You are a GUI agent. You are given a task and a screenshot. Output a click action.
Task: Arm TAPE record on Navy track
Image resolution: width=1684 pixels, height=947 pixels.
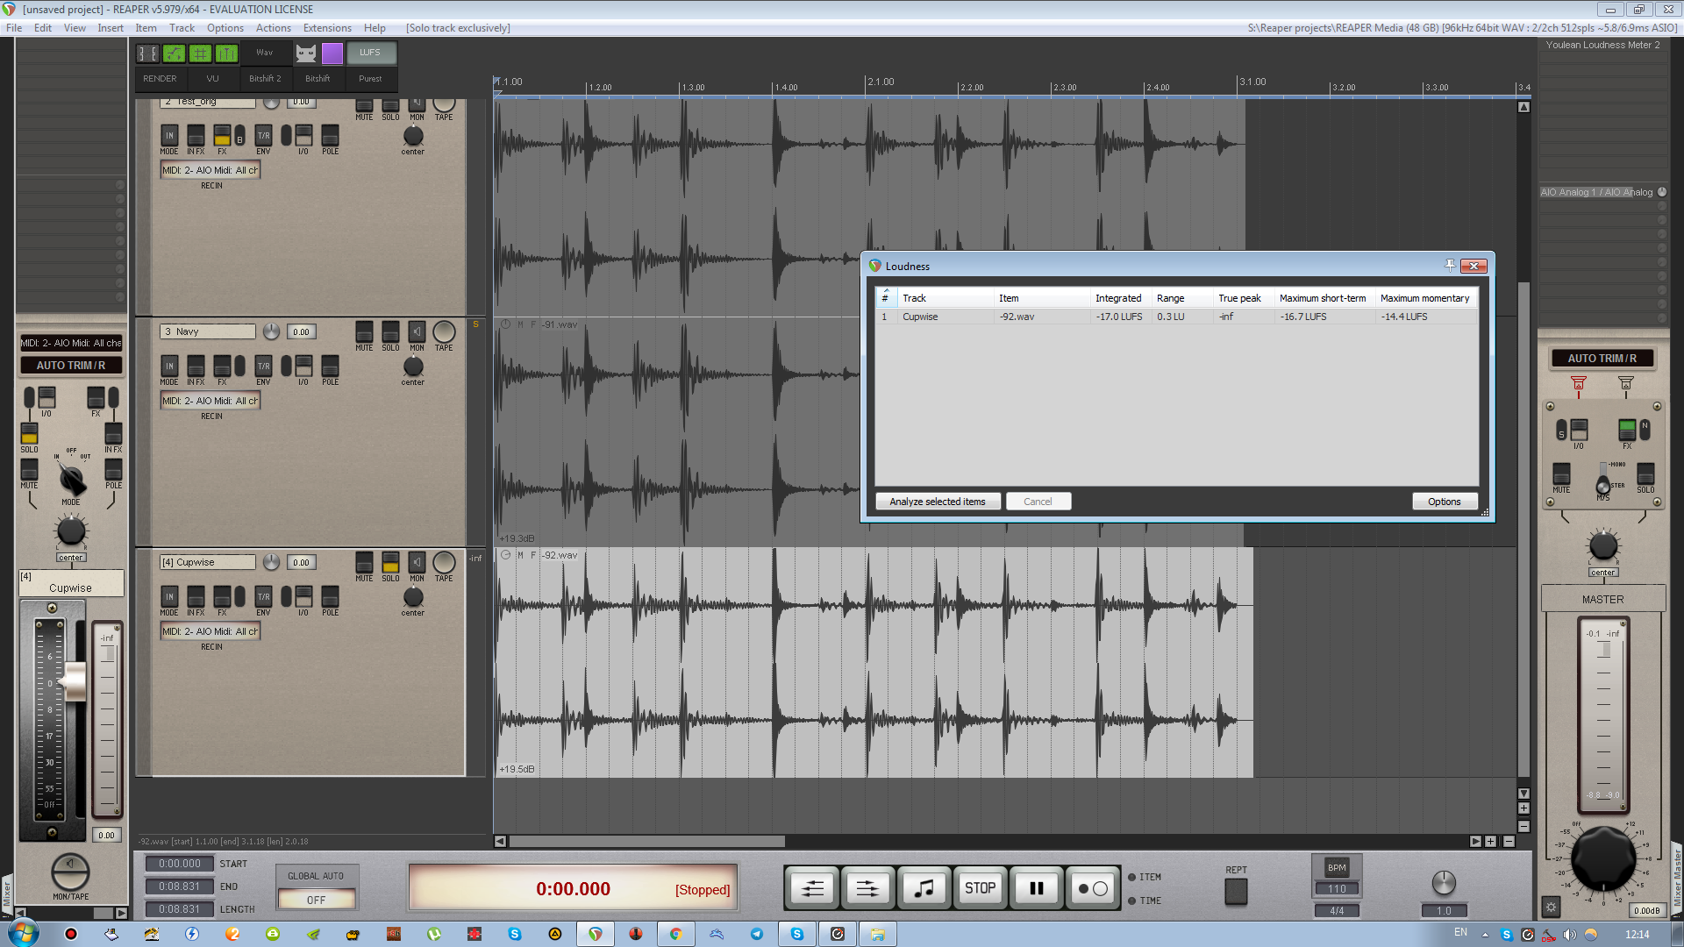point(444,334)
